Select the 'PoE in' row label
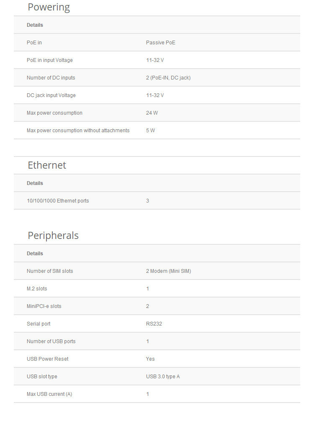Screen dimensions: 314x431 click(34, 43)
